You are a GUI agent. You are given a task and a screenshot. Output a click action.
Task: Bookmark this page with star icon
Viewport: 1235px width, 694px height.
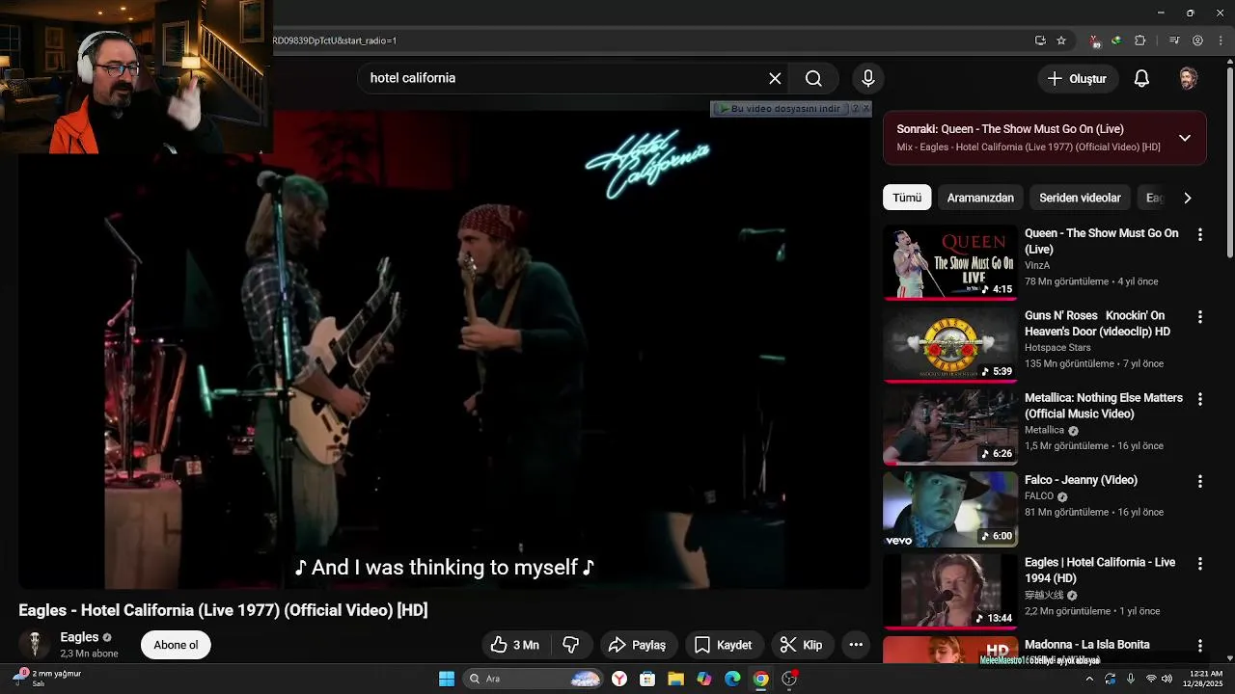coord(1061,40)
